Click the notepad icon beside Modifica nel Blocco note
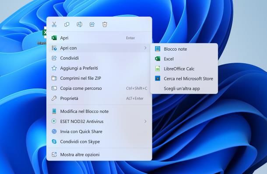 pyautogui.click(x=54, y=111)
